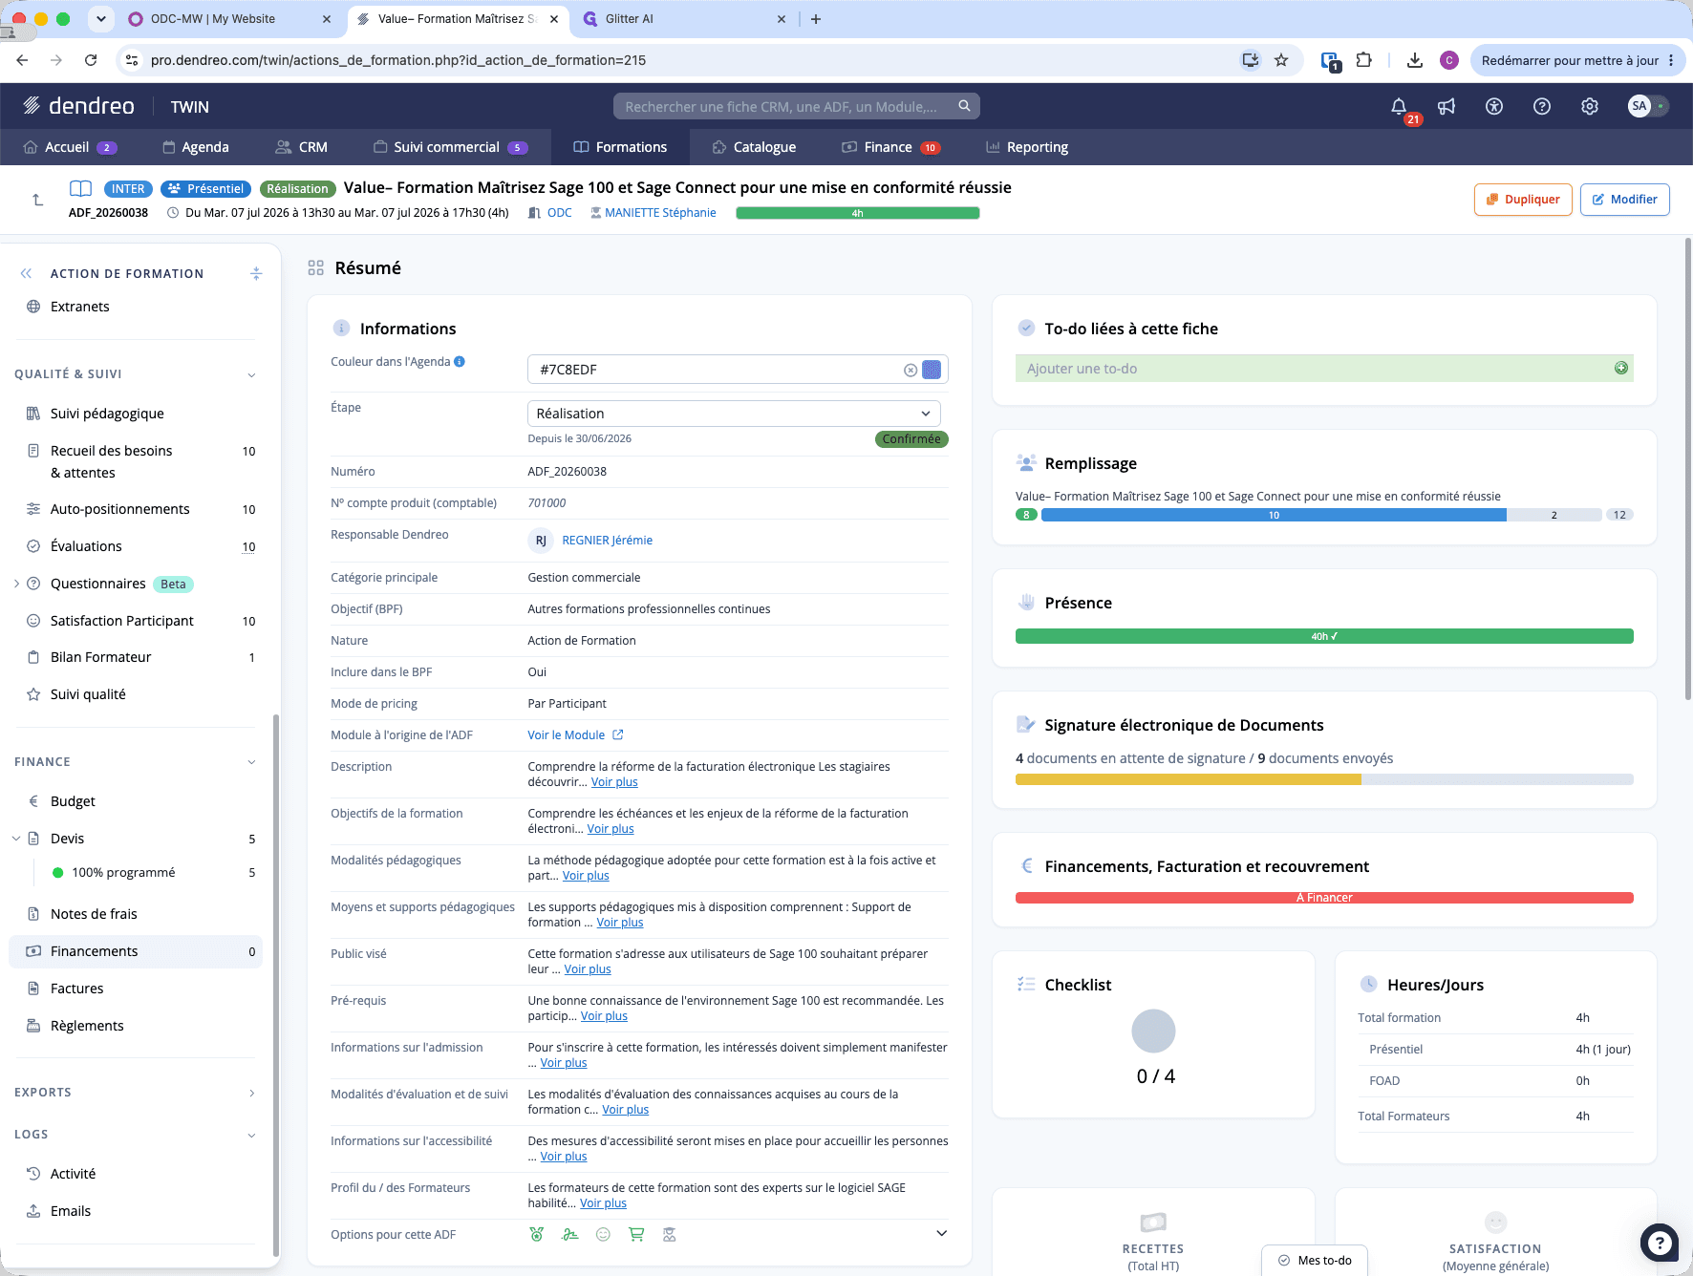Click the add to-do plus icon
Image resolution: width=1693 pixels, height=1276 pixels.
click(1621, 368)
